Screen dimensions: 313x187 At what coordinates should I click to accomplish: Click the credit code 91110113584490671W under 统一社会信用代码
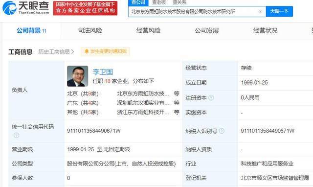pyautogui.click(x=94, y=131)
